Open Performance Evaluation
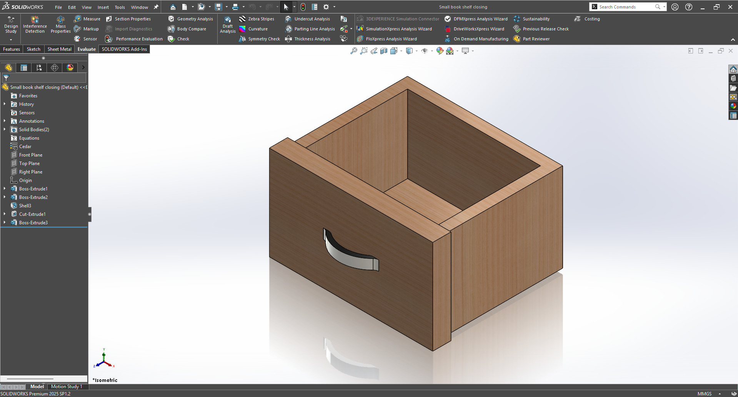This screenshot has width=738, height=397. tap(134, 39)
